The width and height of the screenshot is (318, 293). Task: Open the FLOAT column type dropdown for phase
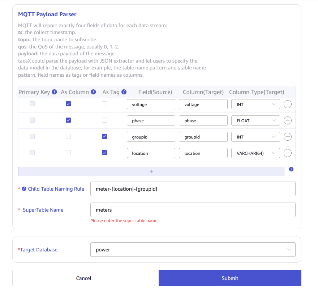(x=255, y=120)
